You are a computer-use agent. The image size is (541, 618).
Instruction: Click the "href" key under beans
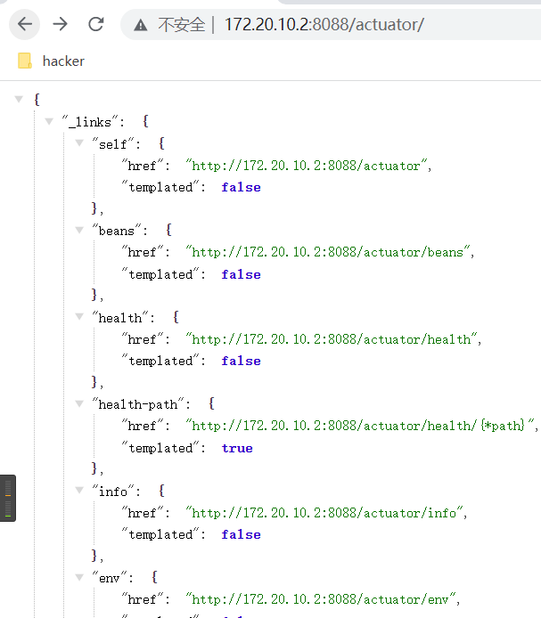(142, 252)
